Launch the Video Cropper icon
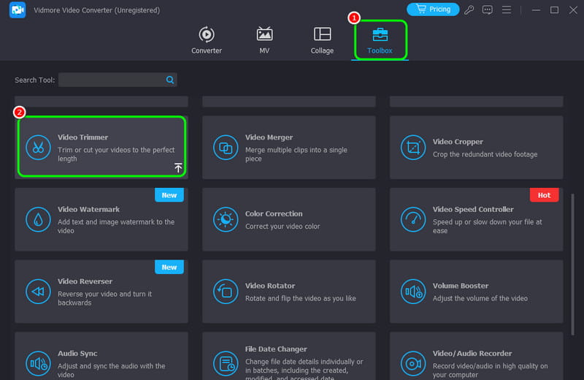This screenshot has width=584, height=380. click(412, 147)
